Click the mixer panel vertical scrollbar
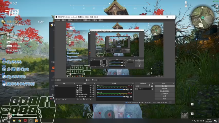 pos(133,93)
